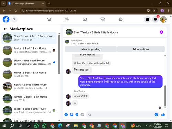Open TikTok from taskbar
The height and width of the screenshot is (129, 172).
click(29, 126)
